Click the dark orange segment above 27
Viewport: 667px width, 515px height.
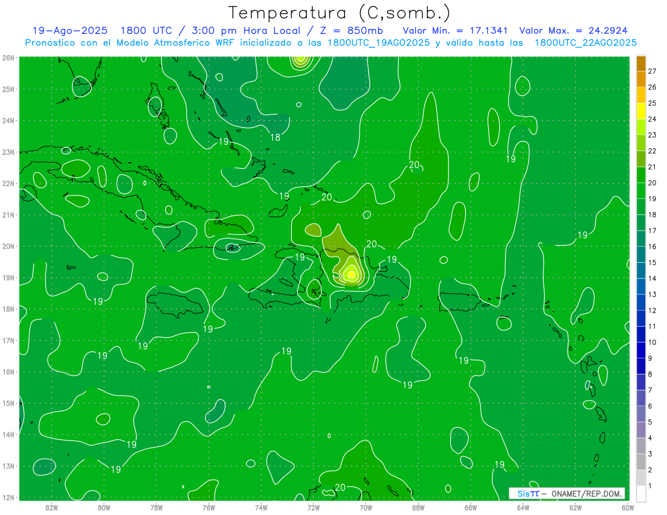point(641,63)
